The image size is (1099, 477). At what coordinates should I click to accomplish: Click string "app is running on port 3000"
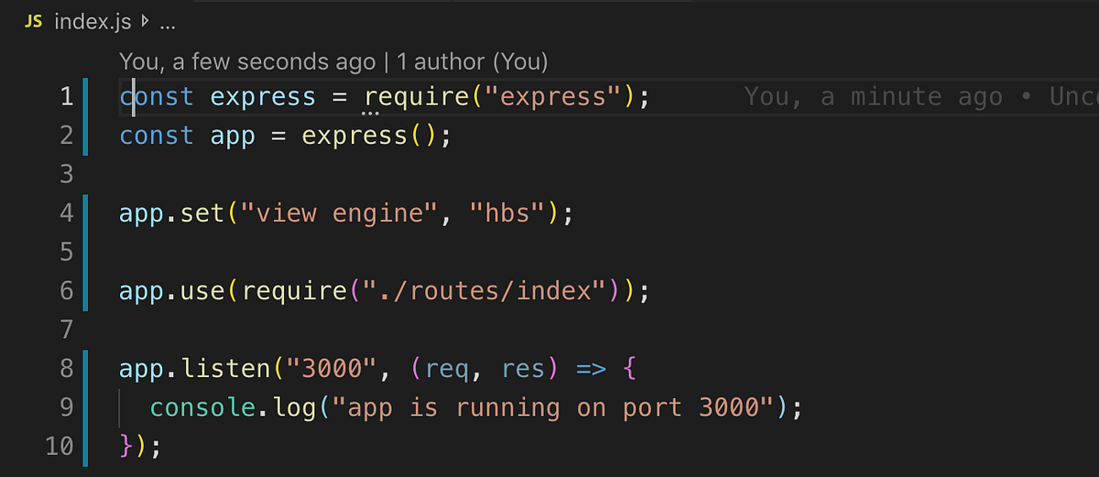click(553, 408)
